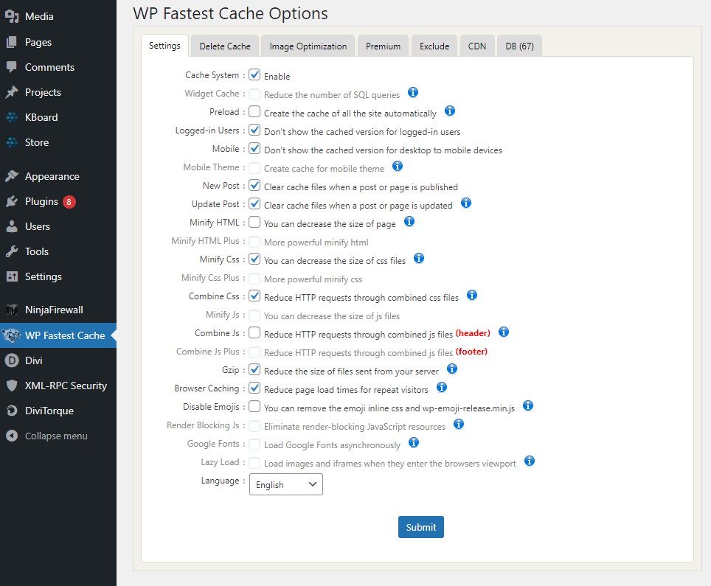This screenshot has height=586, width=711.
Task: Click the Divi logo icon in sidebar
Action: [12, 360]
